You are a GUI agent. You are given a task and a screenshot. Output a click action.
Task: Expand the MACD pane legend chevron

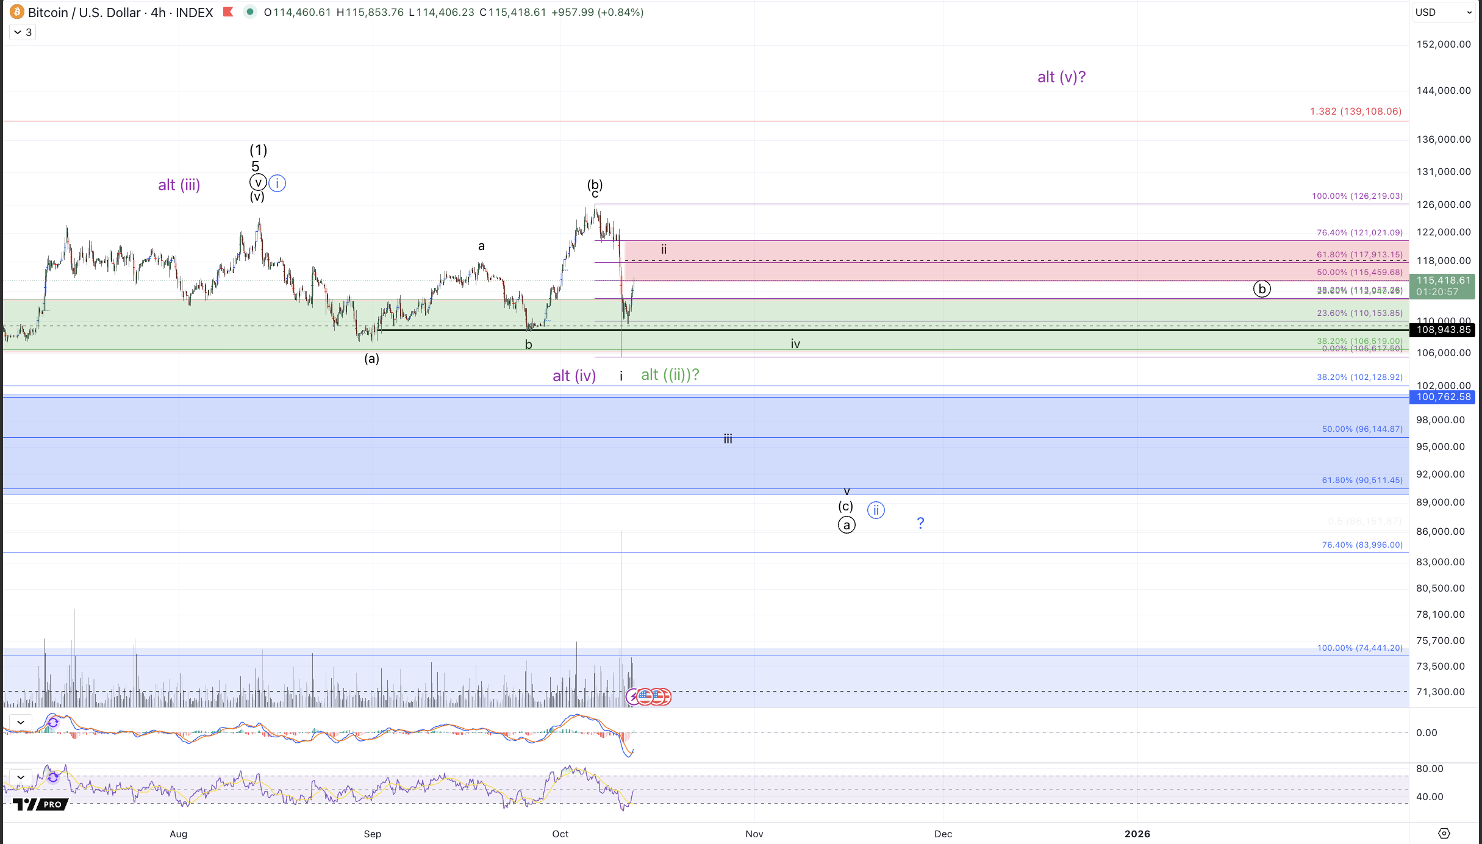click(21, 723)
